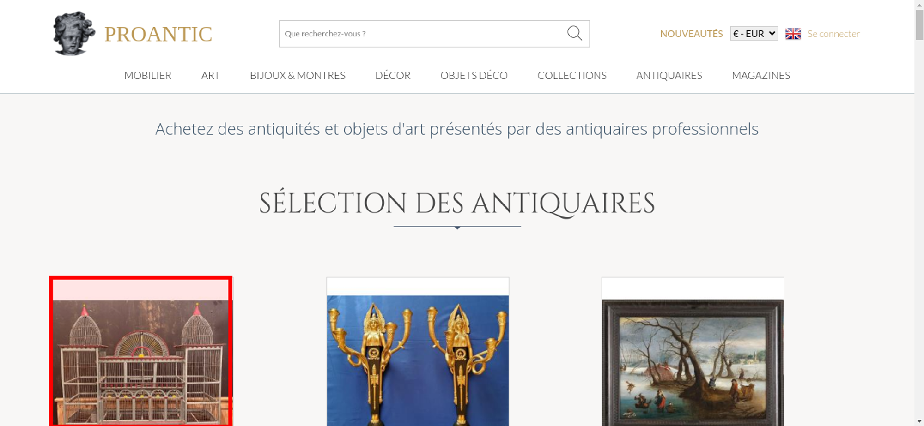Switch language via the UK flag icon
The height and width of the screenshot is (426, 924).
[x=793, y=34]
